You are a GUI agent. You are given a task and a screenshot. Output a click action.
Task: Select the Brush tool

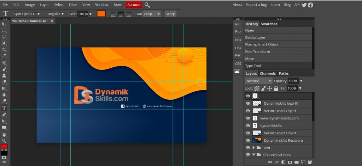pyautogui.click(x=4, y=69)
